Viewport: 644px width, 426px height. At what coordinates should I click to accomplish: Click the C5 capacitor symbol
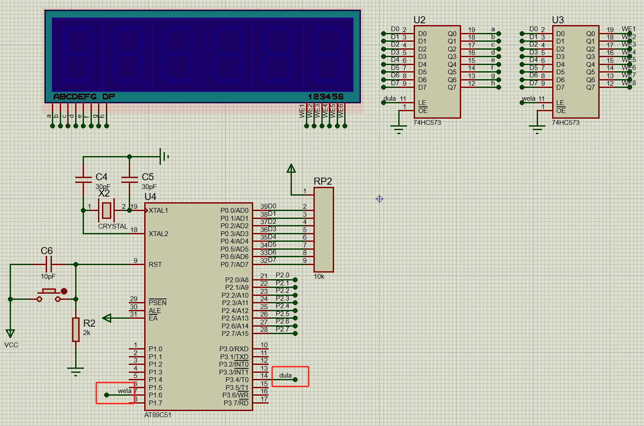point(129,179)
